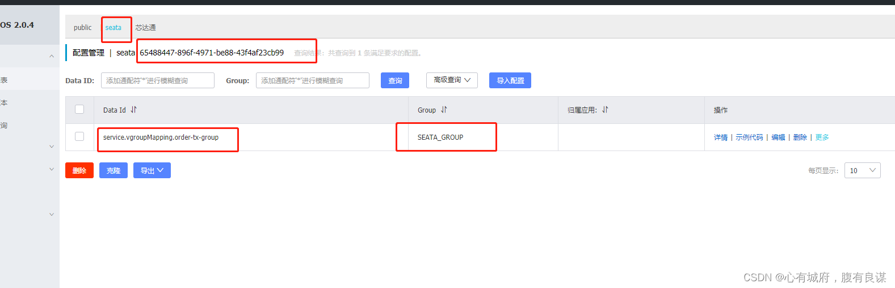Check the service.vgroupMapping.order-tx-group row checkbox

coord(79,136)
